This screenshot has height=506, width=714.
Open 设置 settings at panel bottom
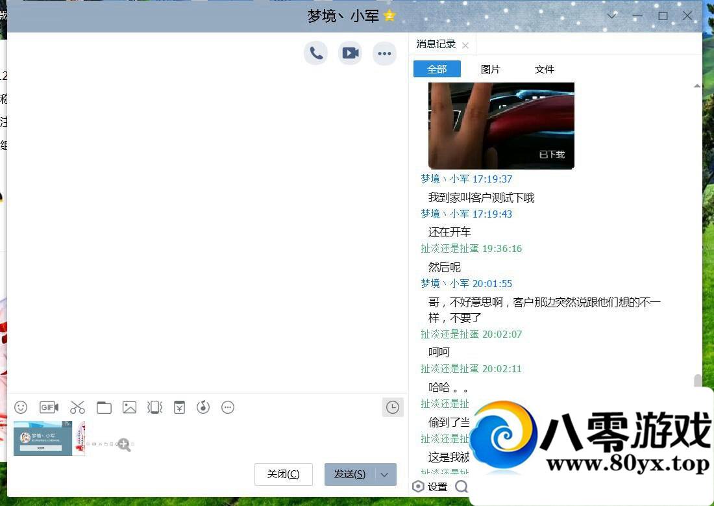432,486
